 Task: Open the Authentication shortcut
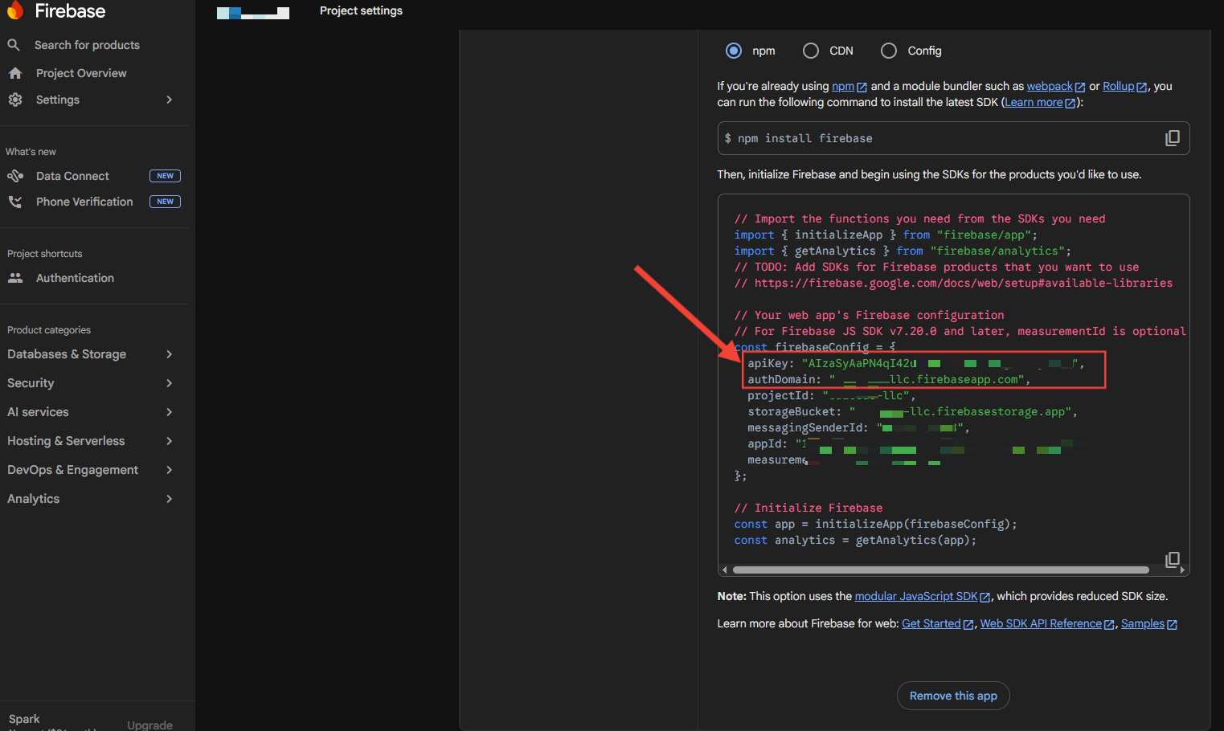(75, 278)
